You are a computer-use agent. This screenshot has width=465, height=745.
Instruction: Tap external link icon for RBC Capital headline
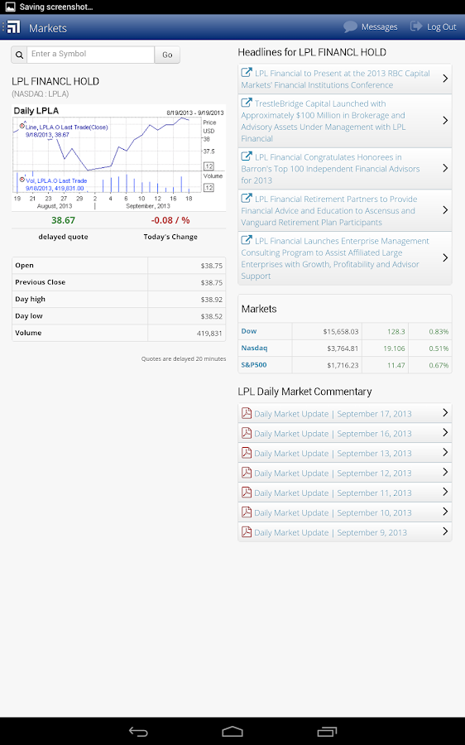pos(247,72)
